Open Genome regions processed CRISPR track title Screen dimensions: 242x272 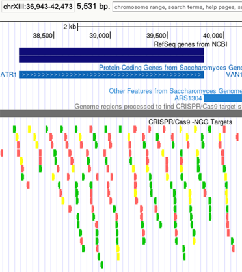[158, 107]
